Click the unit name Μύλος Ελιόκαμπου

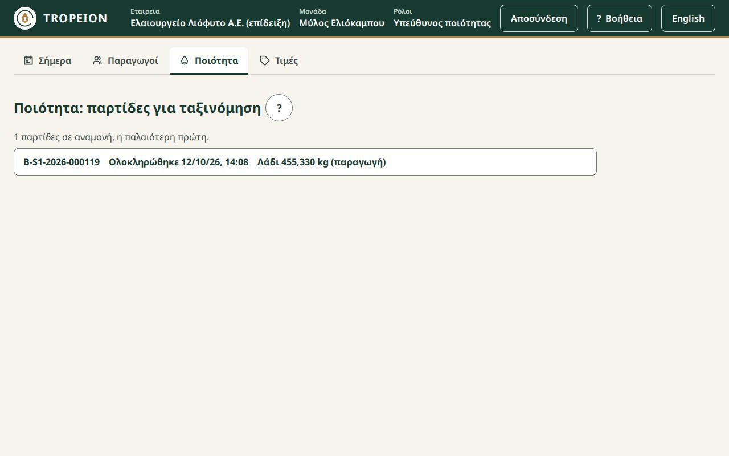click(342, 23)
